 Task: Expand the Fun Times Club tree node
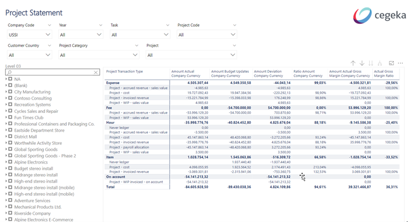(x=6, y=117)
